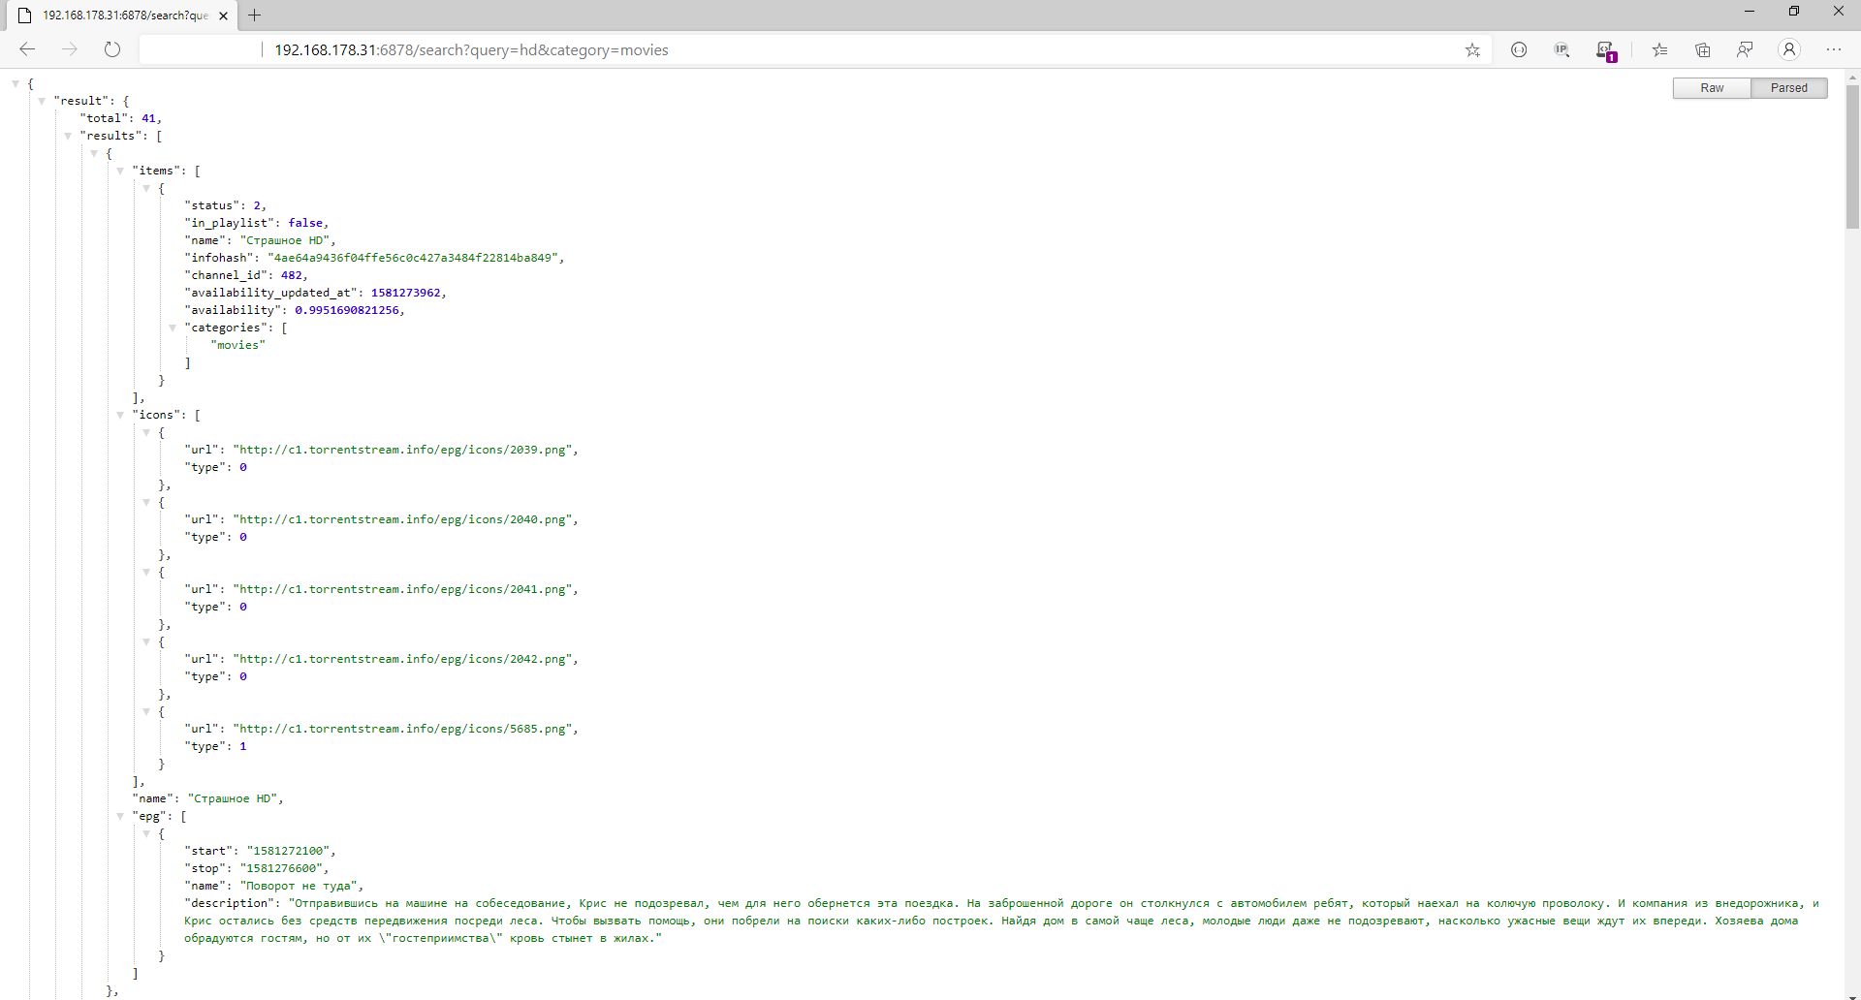Collapse the object containing 2041.png url
The height and width of the screenshot is (1000, 1861).
point(147,573)
